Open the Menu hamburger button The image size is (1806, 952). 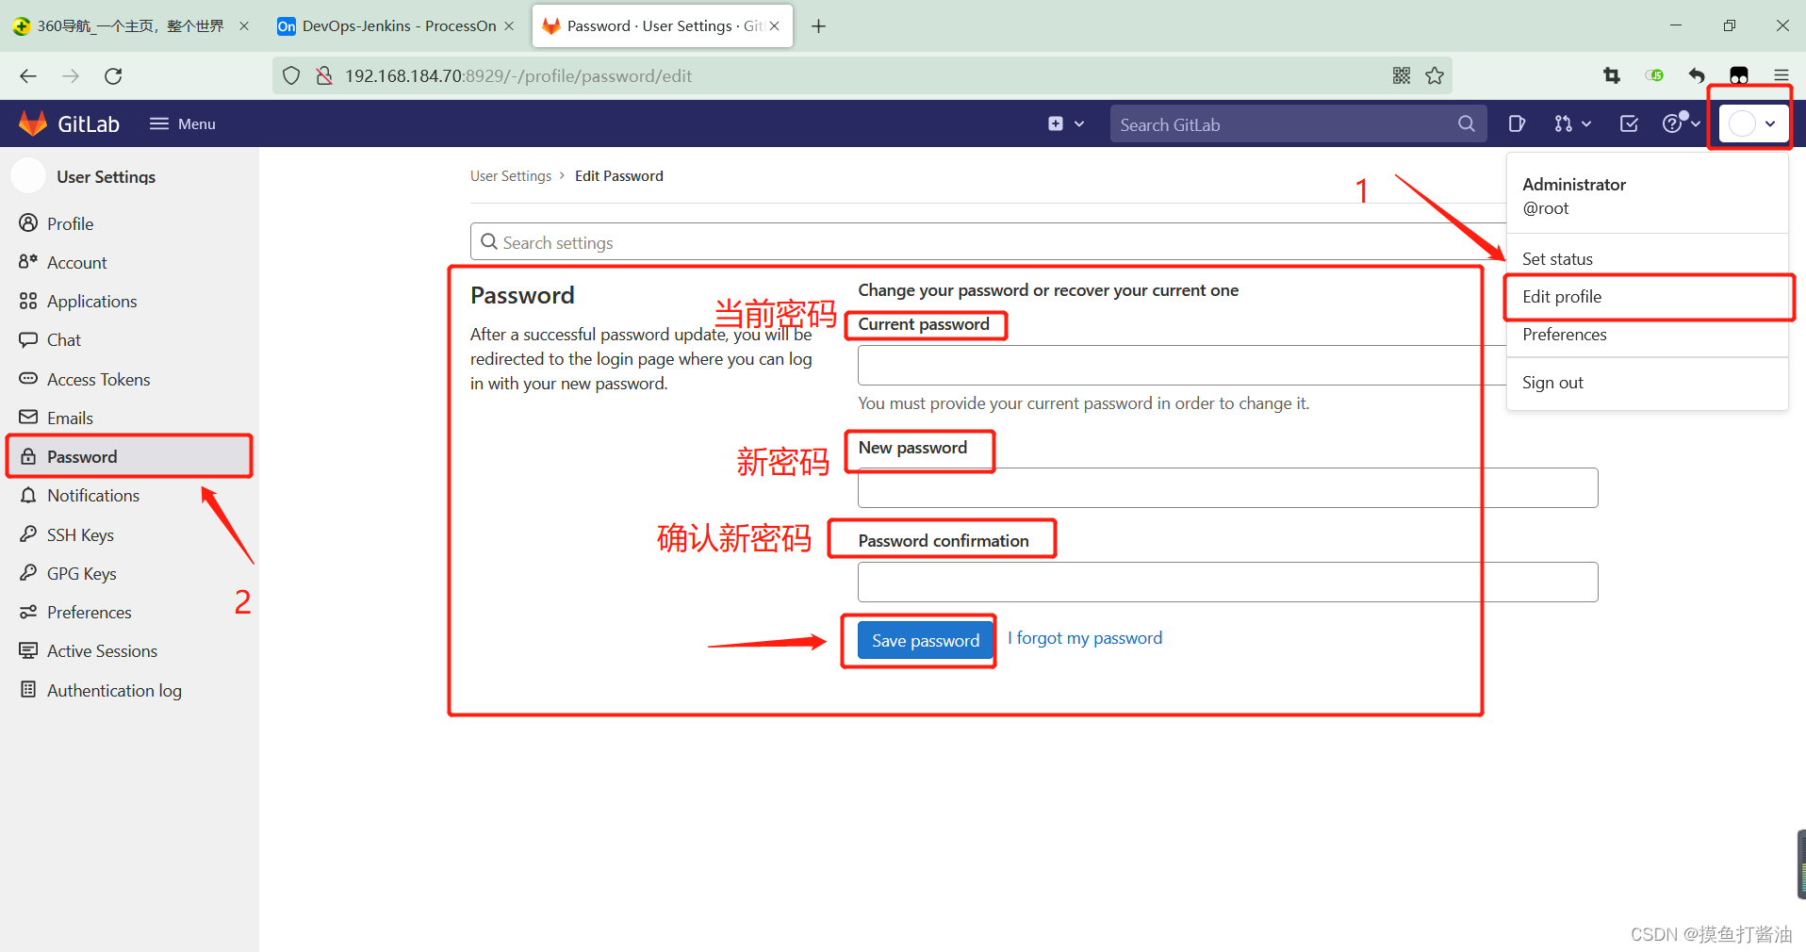[183, 123]
